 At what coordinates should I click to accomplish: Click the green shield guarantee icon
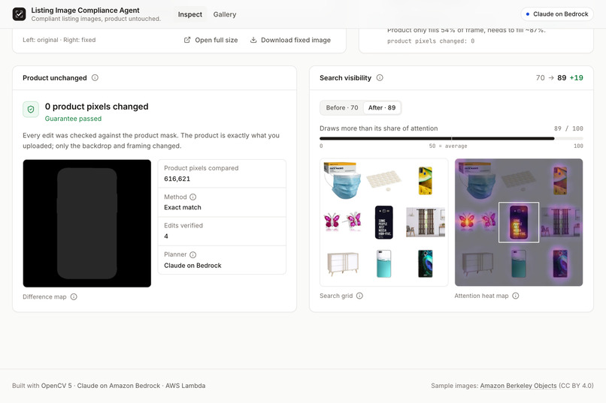31,109
